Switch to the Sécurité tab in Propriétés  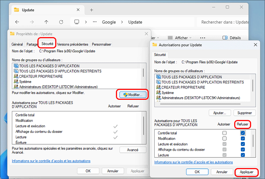pyautogui.click(x=46, y=44)
